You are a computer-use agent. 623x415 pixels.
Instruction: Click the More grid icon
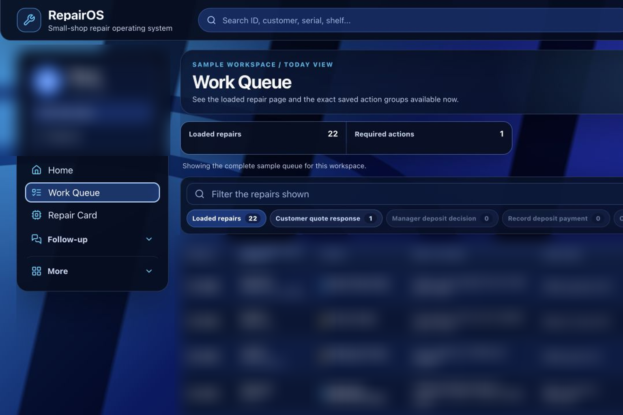pyautogui.click(x=37, y=271)
